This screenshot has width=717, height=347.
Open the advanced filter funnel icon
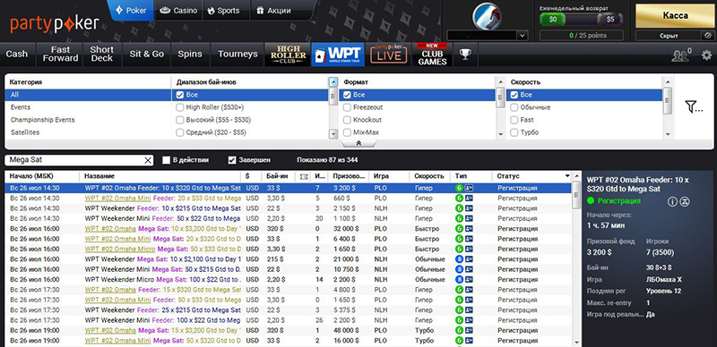[694, 106]
